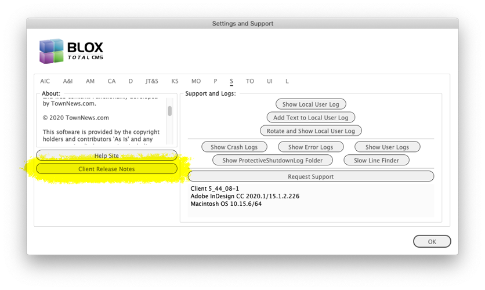Open the Show ProtectiveShutdownLog Folder button
Image resolution: width=485 pixels, height=290 pixels.
(x=273, y=160)
